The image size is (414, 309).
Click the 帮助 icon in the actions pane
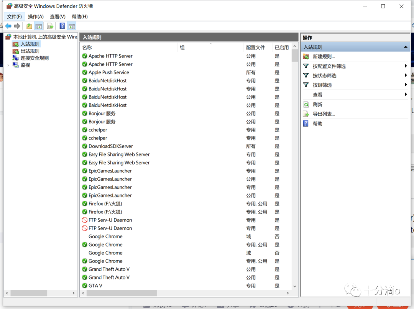coord(306,123)
